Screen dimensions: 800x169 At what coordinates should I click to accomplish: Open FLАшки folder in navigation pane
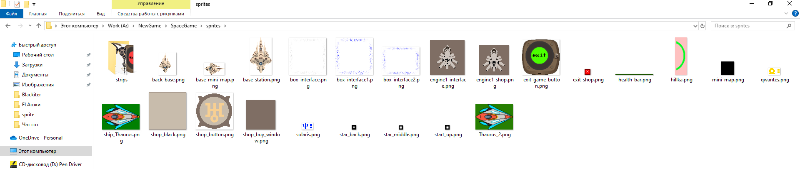pyautogui.click(x=31, y=105)
